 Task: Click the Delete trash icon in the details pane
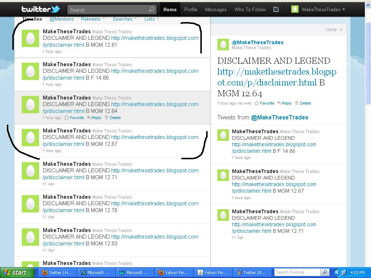(296, 103)
